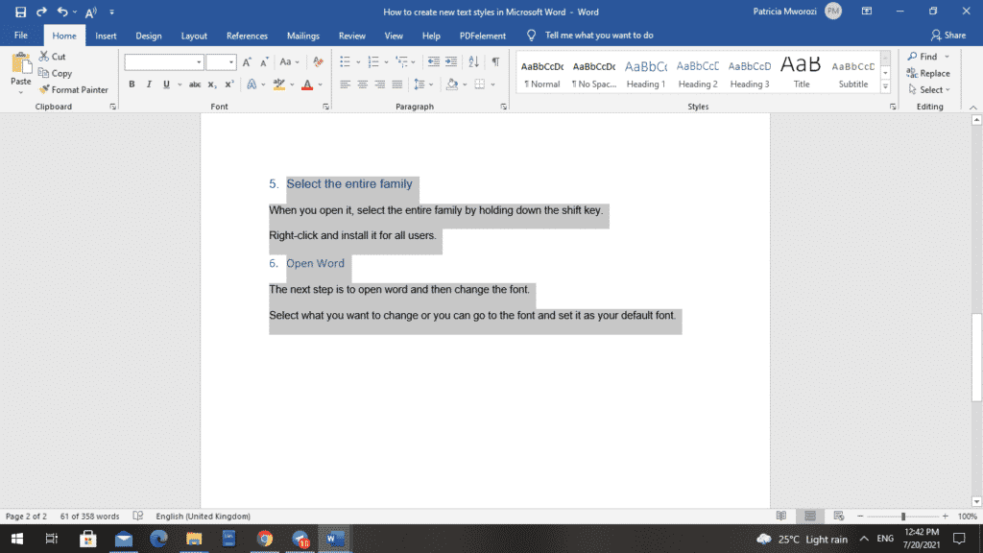This screenshot has width=983, height=553.
Task: Apply strikethrough formatting
Action: click(195, 84)
